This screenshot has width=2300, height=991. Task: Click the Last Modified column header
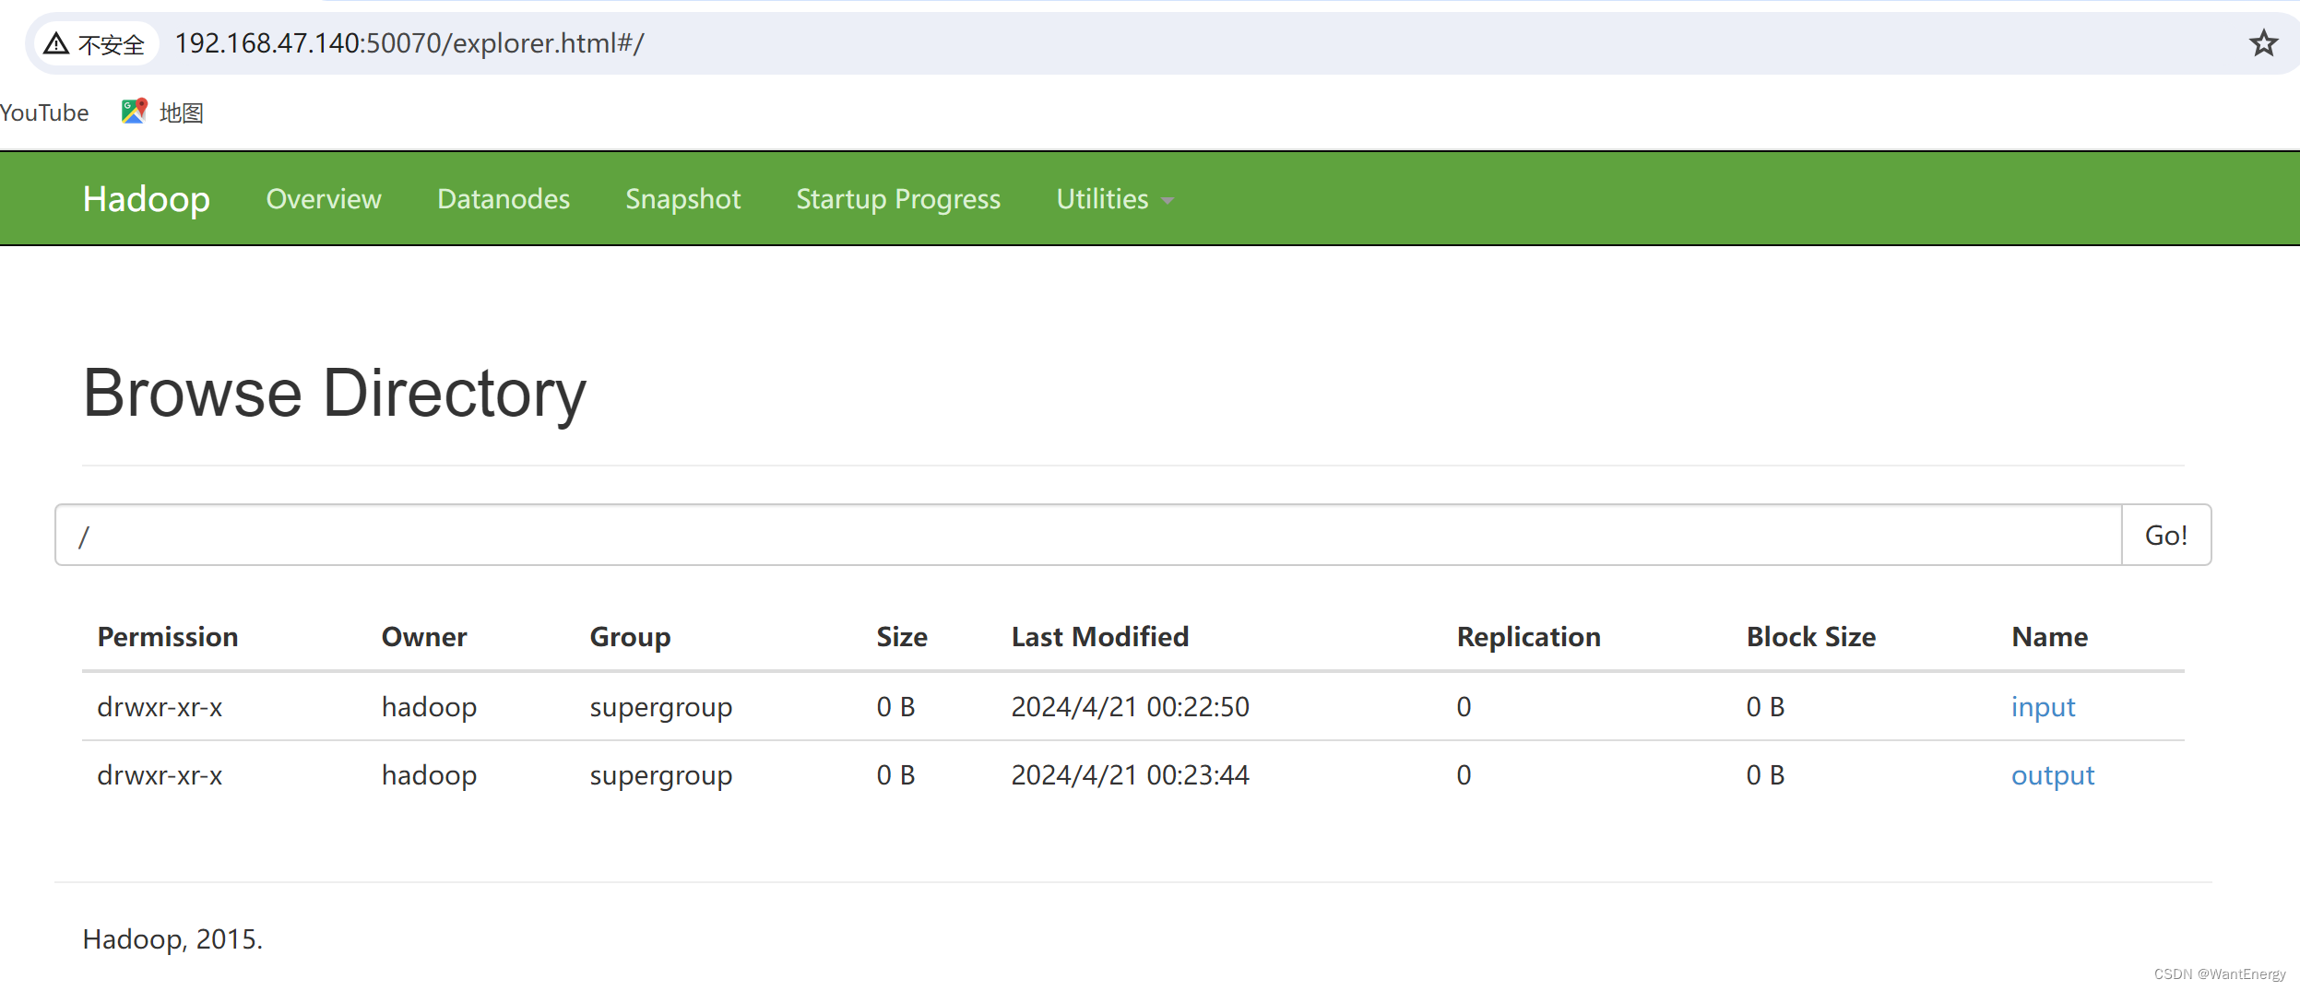[x=1100, y=637]
